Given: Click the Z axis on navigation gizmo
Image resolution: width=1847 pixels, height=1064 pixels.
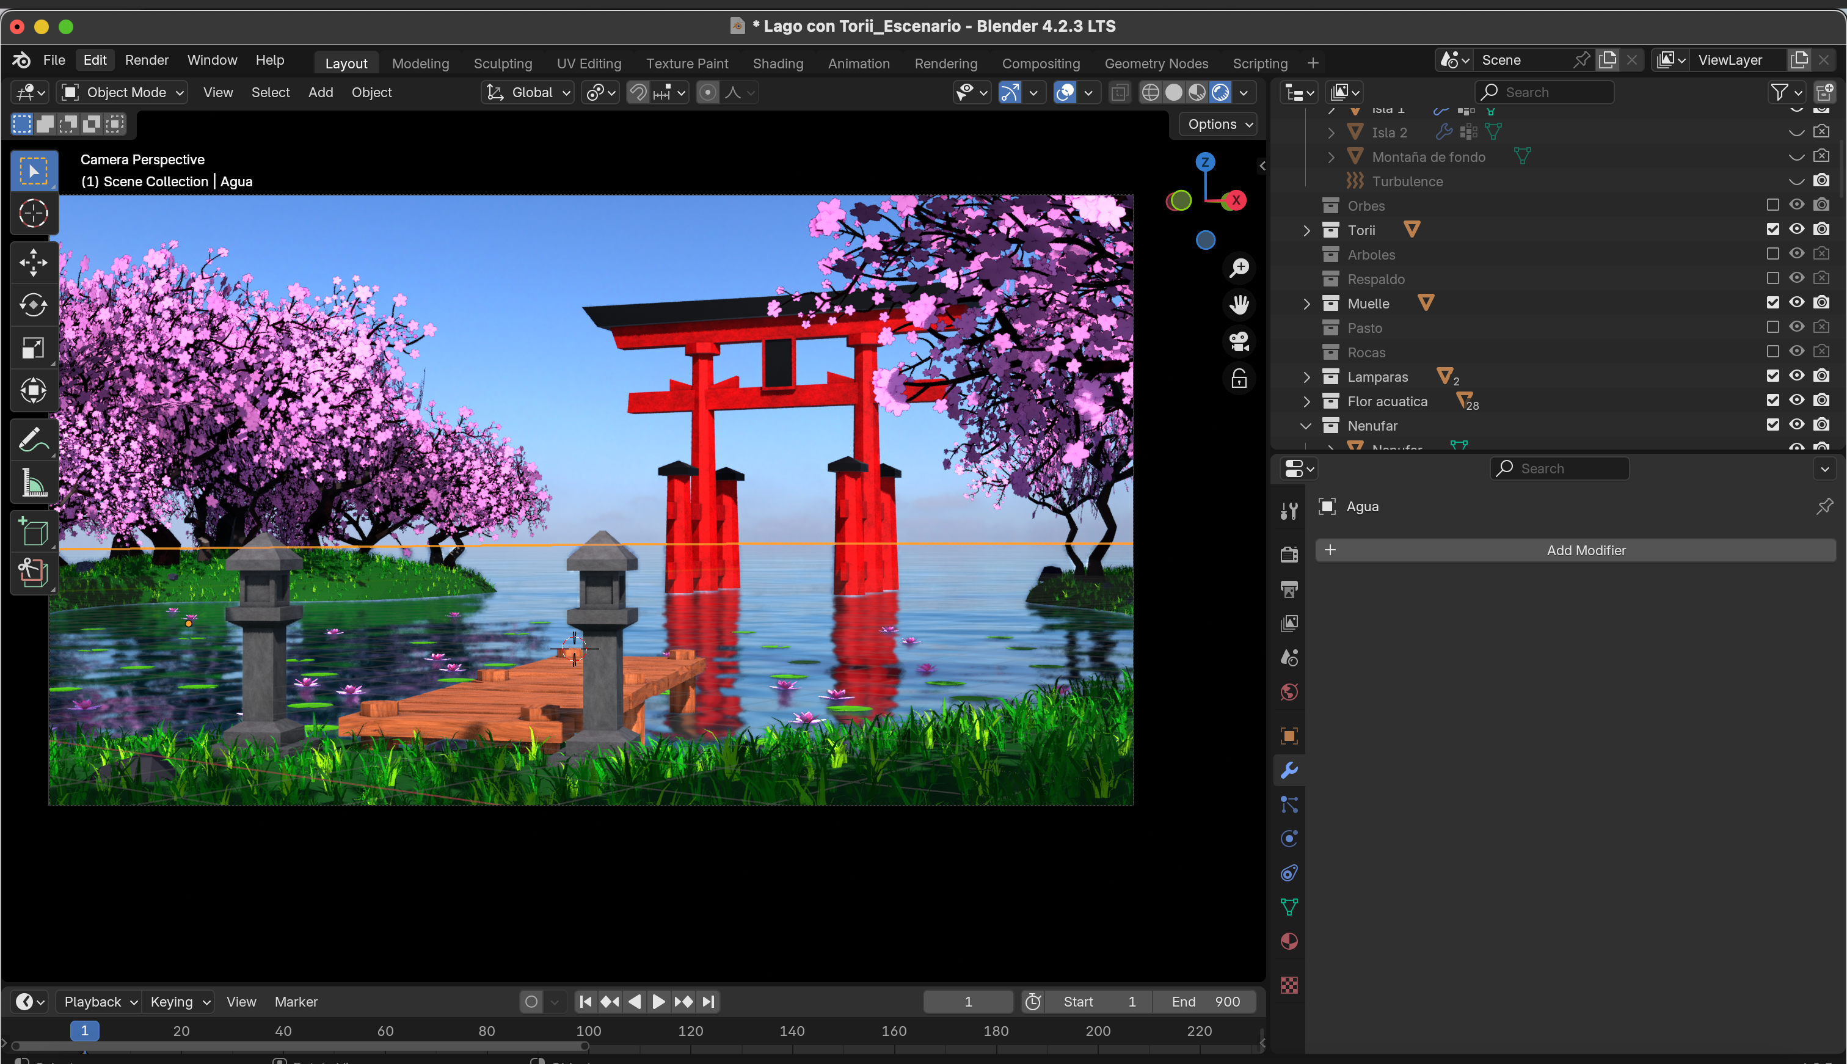Looking at the screenshot, I should coord(1206,162).
